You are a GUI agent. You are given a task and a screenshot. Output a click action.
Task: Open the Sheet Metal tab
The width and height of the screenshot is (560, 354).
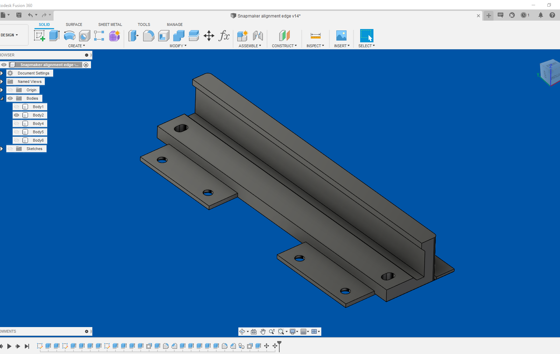point(110,24)
